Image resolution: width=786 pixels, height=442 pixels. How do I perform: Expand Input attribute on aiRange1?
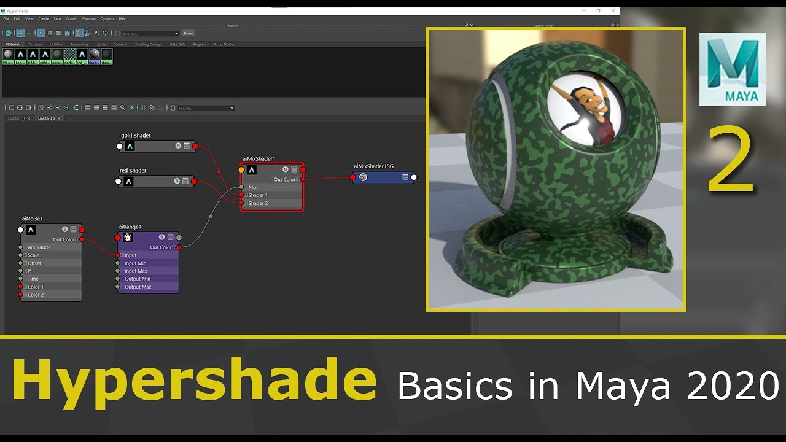click(x=122, y=255)
